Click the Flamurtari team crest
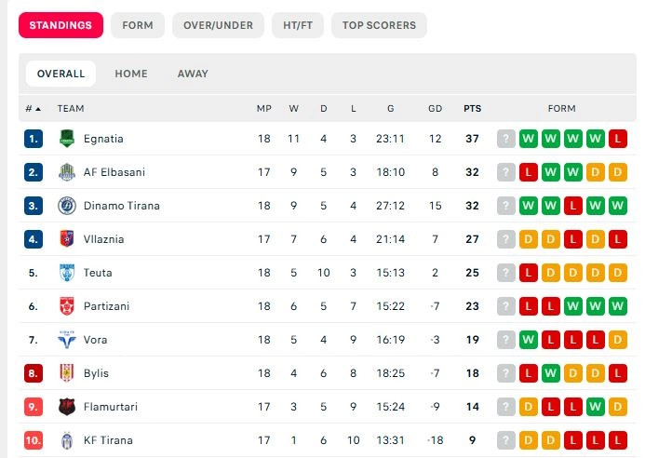The width and height of the screenshot is (645, 458). 66,407
